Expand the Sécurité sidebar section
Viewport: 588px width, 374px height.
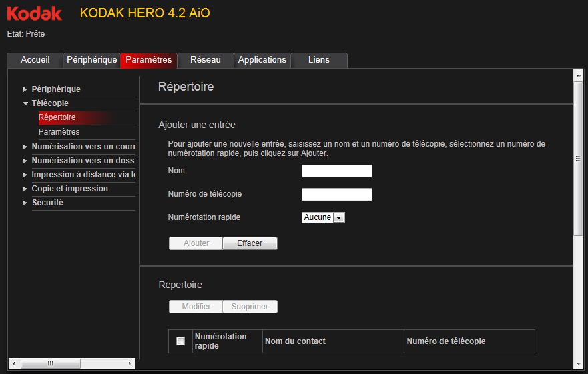pos(25,203)
